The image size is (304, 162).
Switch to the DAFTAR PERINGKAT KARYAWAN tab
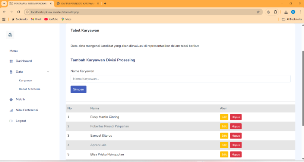[78, 3]
